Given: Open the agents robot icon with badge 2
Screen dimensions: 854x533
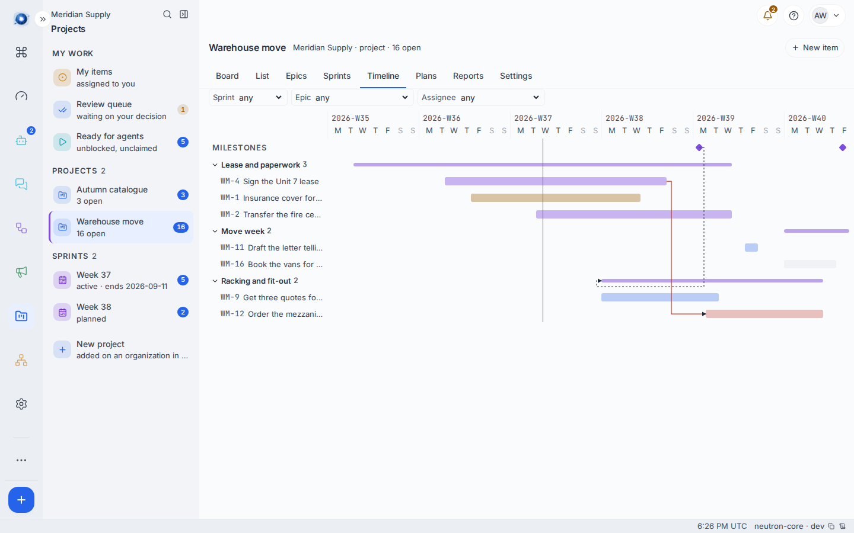Looking at the screenshot, I should (x=21, y=140).
